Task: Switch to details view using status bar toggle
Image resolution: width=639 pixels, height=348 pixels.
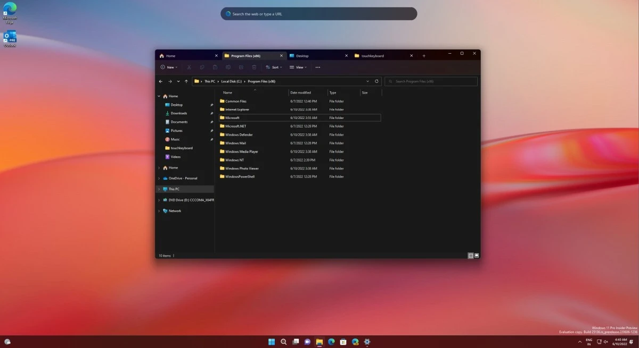Action: coord(471,255)
